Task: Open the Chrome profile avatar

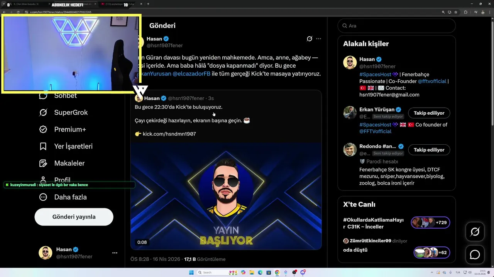Action: point(483,12)
